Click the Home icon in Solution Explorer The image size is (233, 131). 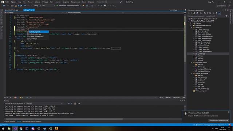194,13
